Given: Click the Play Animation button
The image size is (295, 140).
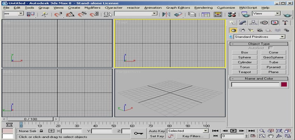Looking at the screenshot, I should pyautogui.click(x=233, y=131).
